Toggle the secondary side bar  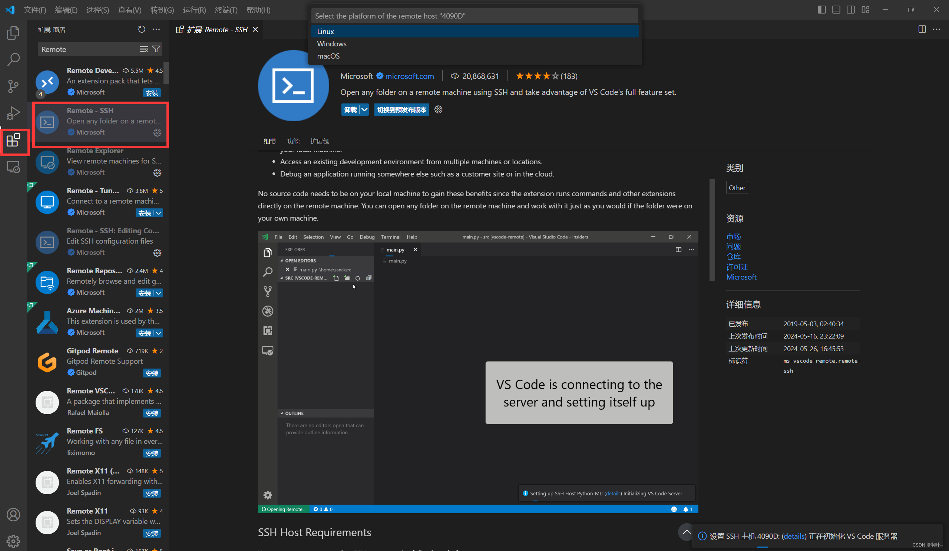pos(851,9)
